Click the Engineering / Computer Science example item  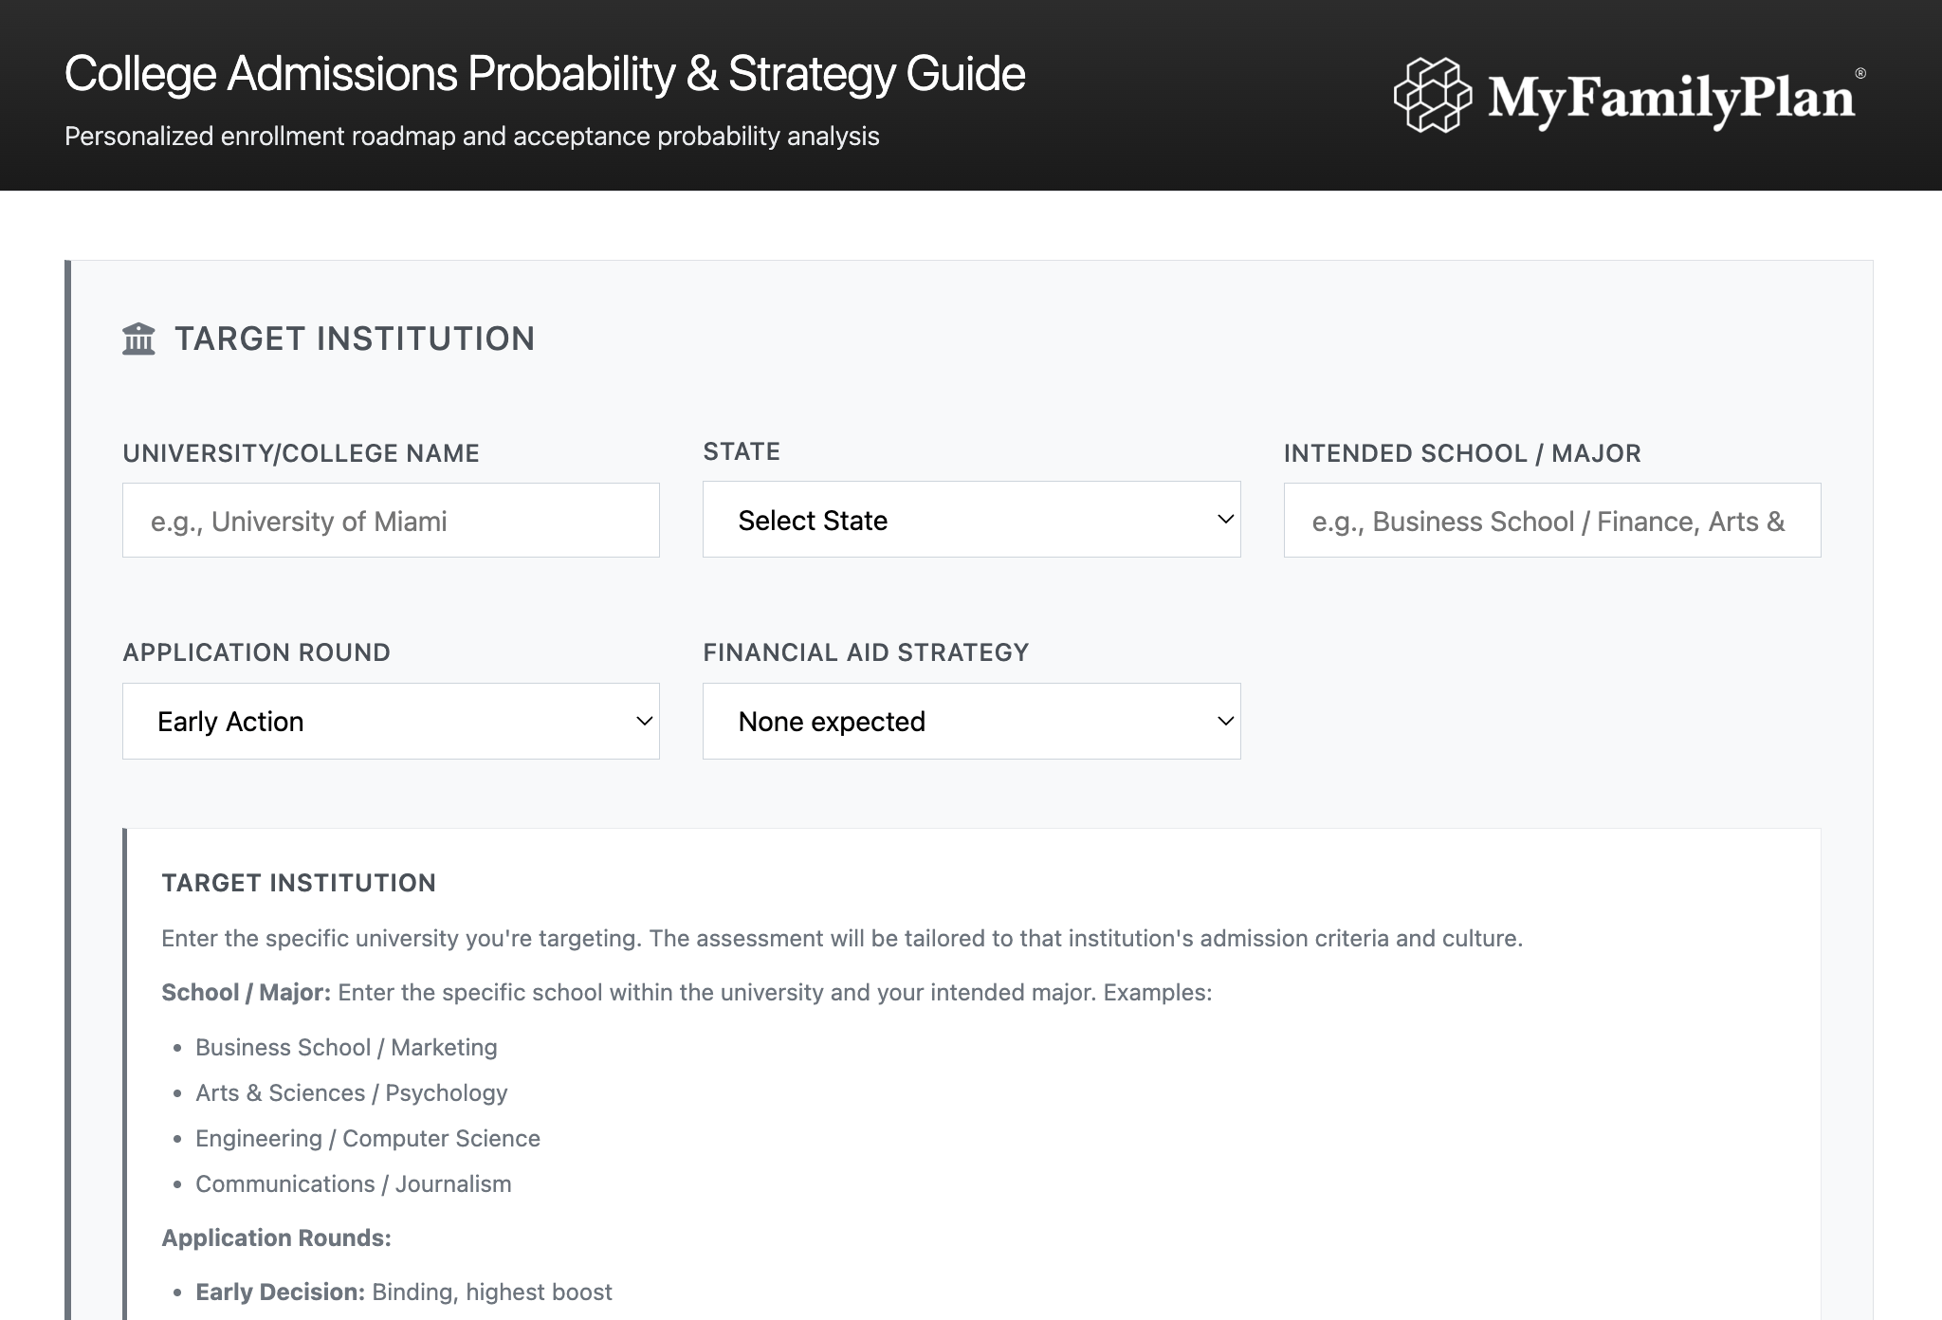(368, 1138)
